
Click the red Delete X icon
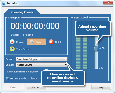(51, 42)
